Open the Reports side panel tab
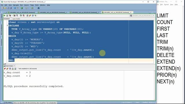The image size is (185, 104). coord(1,17)
